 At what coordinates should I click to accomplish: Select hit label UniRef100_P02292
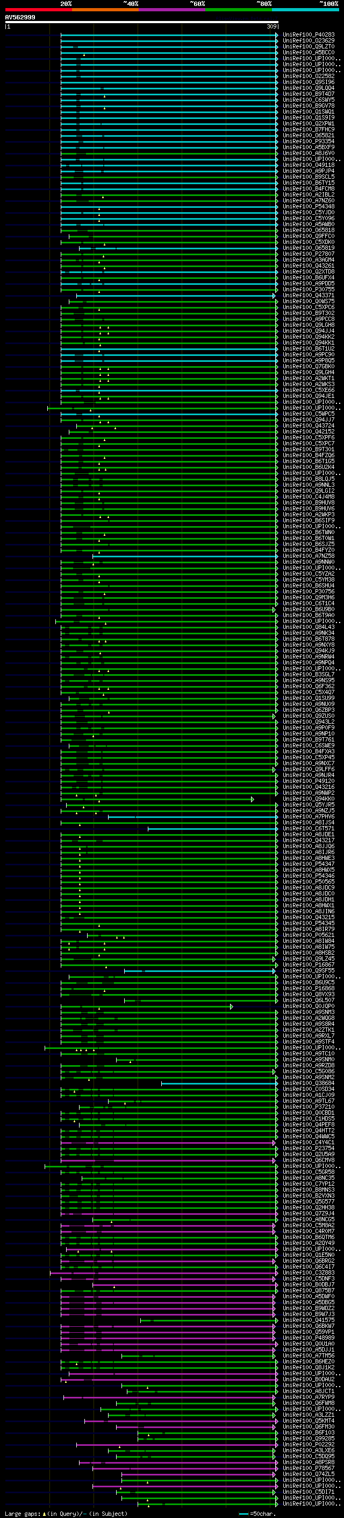coord(309,1444)
